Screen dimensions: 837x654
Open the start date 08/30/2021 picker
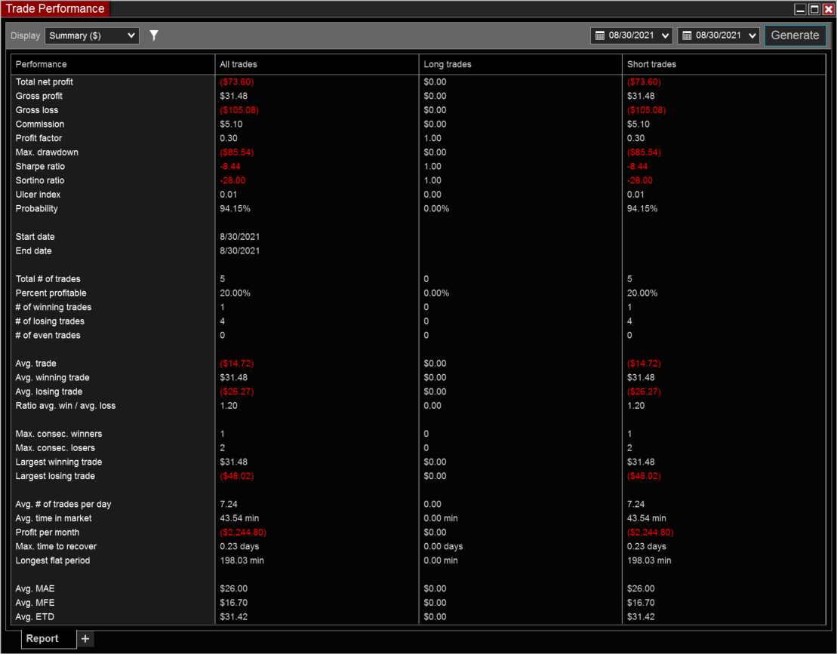tap(632, 35)
